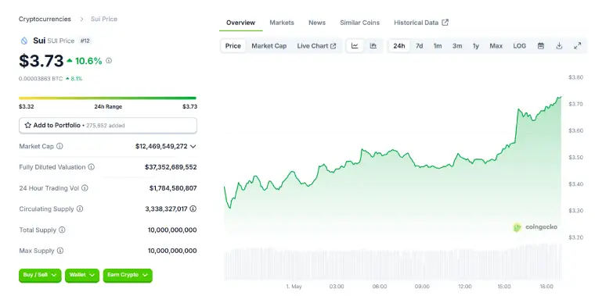
Task: Select the 3m time range
Action: click(457, 45)
